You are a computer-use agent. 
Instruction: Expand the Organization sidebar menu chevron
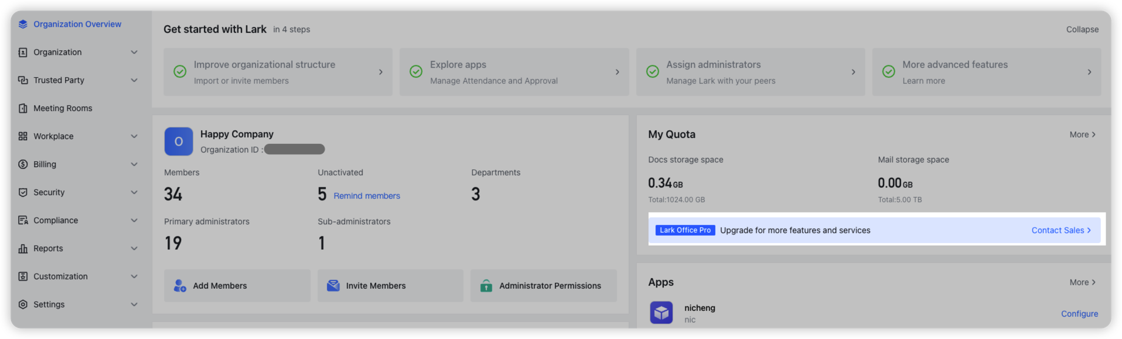point(134,52)
